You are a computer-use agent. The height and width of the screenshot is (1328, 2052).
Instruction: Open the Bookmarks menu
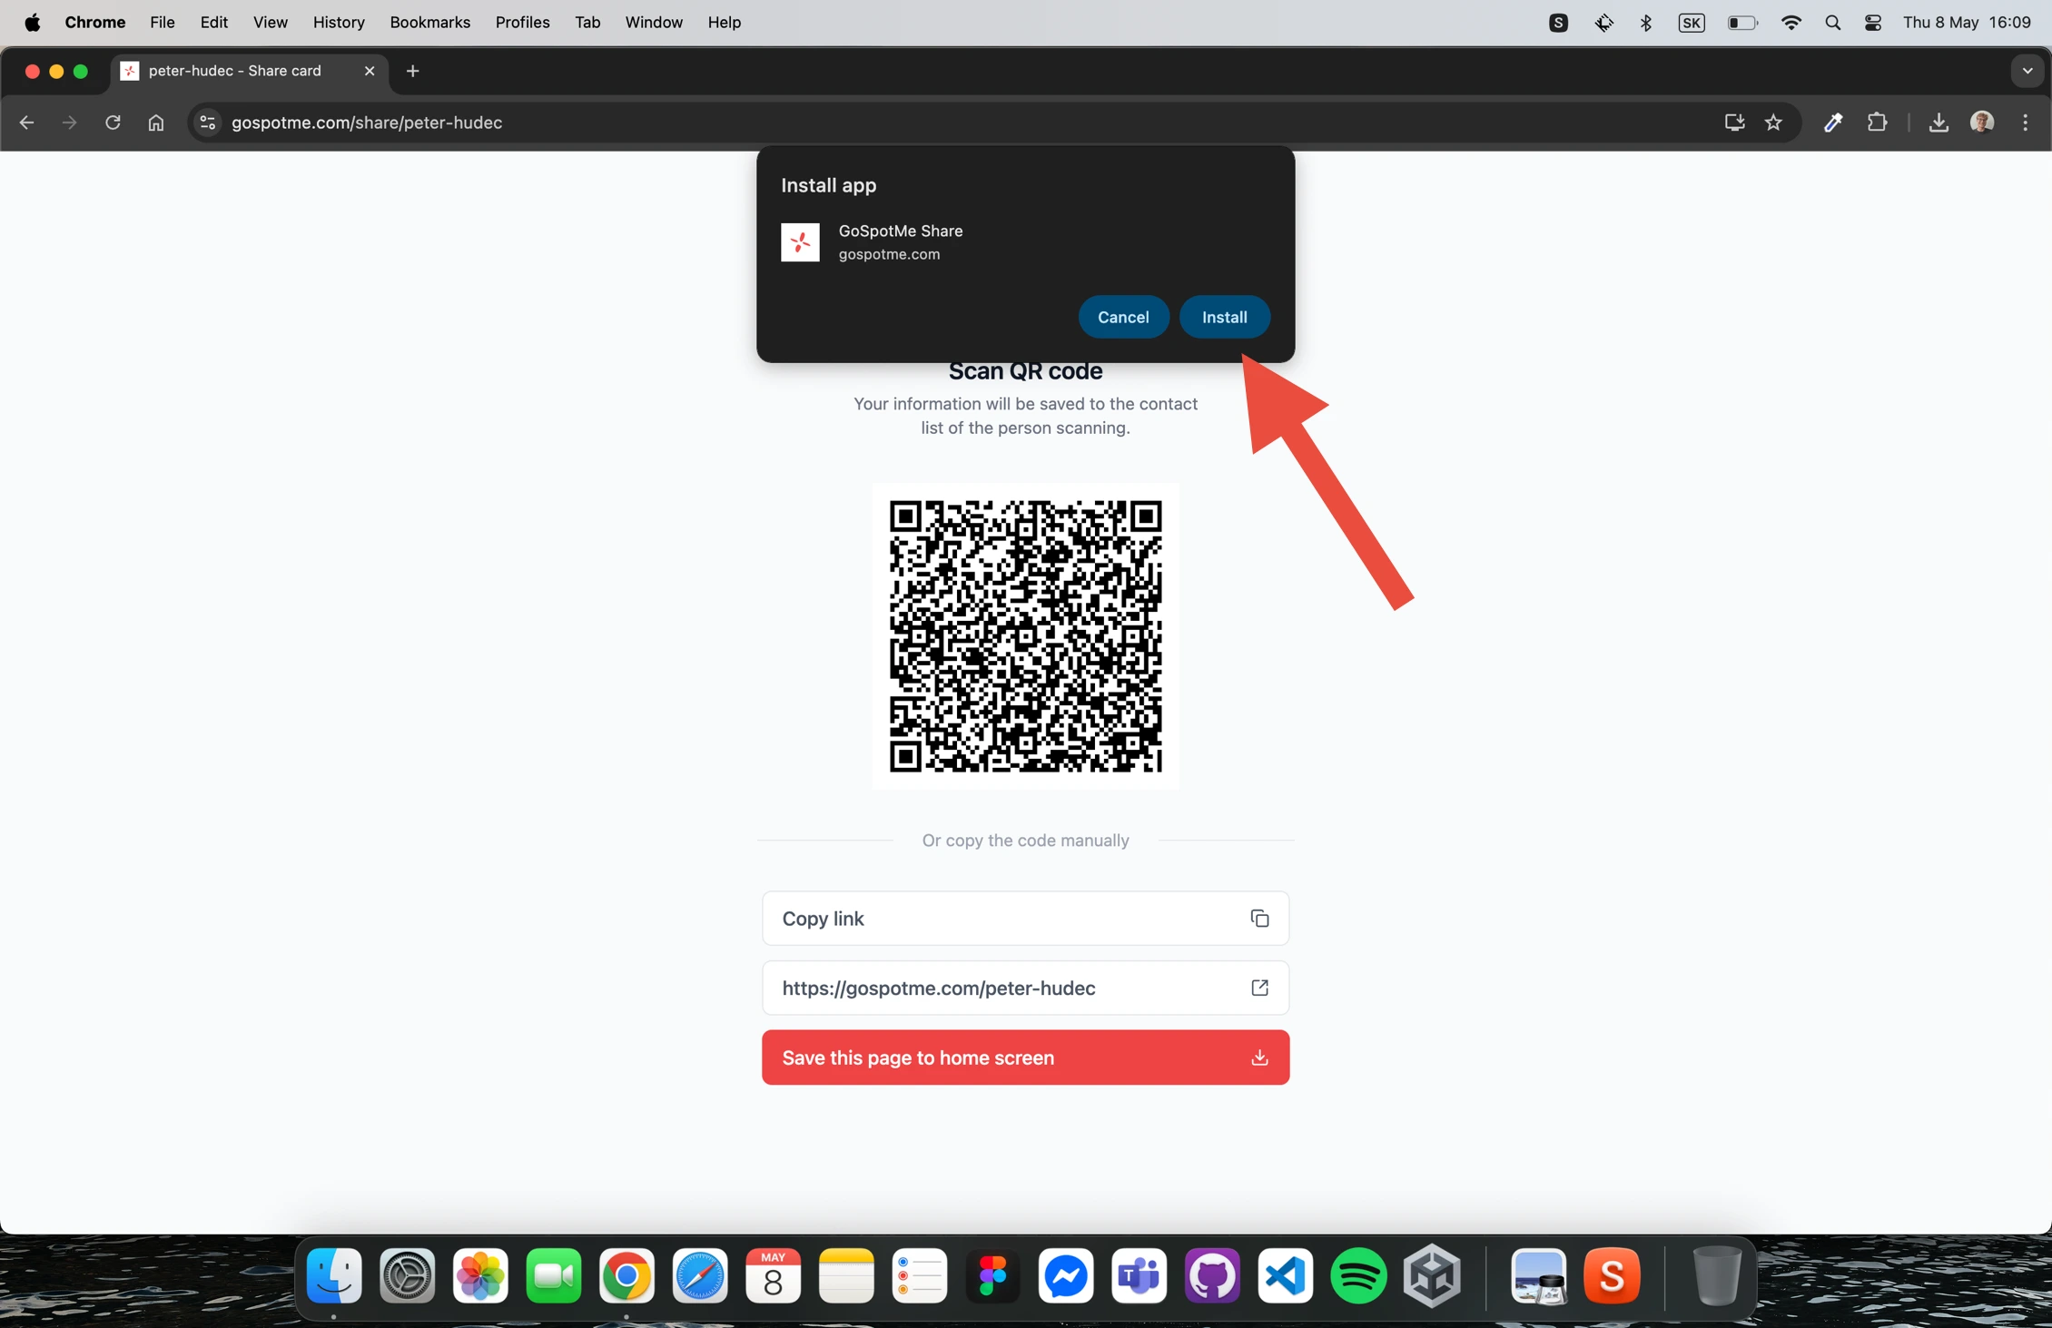429,22
